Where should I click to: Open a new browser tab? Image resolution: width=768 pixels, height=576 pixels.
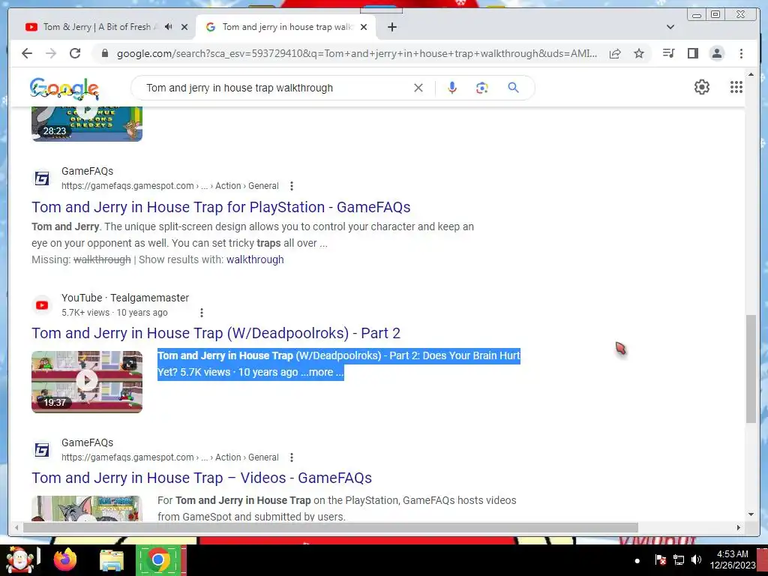point(391,27)
